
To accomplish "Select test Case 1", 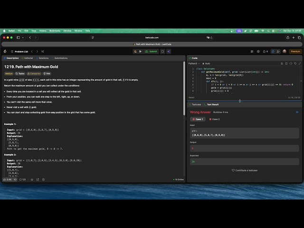I will click(198, 119).
